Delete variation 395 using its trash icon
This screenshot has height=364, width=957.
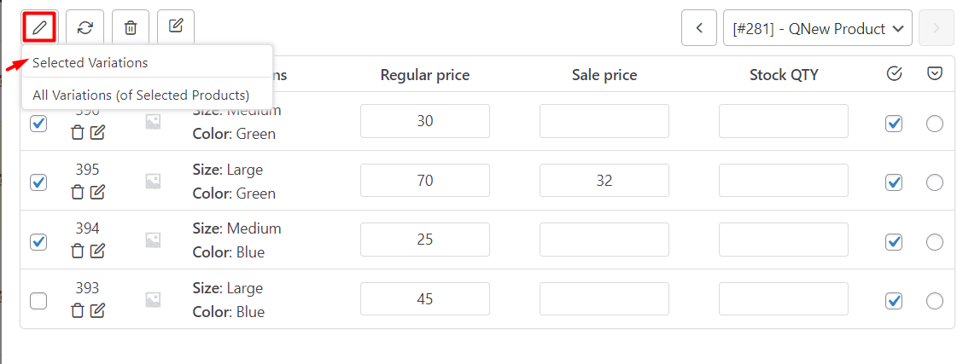point(78,192)
